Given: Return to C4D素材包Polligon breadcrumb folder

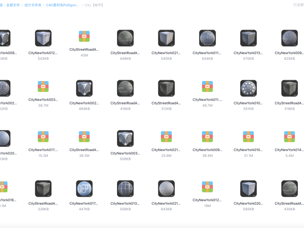Looking at the screenshot, I should coord(63,5).
